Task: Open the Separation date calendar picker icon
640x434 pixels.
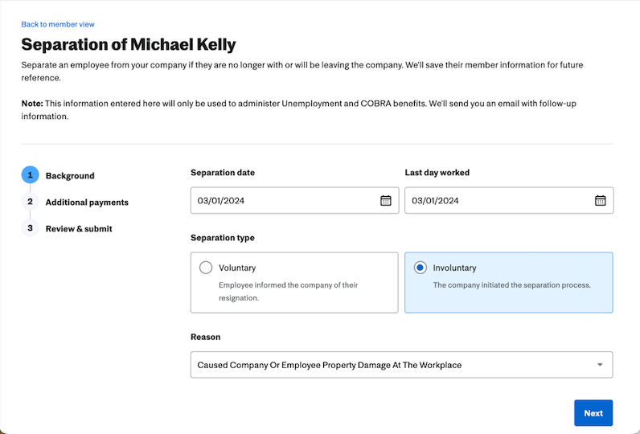Action: pos(386,200)
